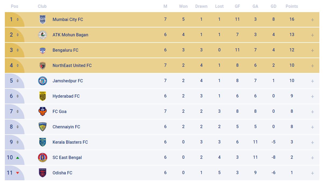Click the NorthEast United FC badge
Screen dimensions: 325x187
pos(42,65)
